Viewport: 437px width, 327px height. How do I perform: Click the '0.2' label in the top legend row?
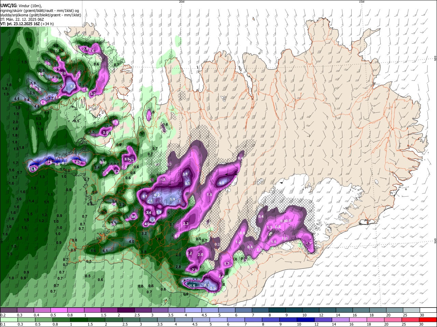pyautogui.click(x=3, y=315)
